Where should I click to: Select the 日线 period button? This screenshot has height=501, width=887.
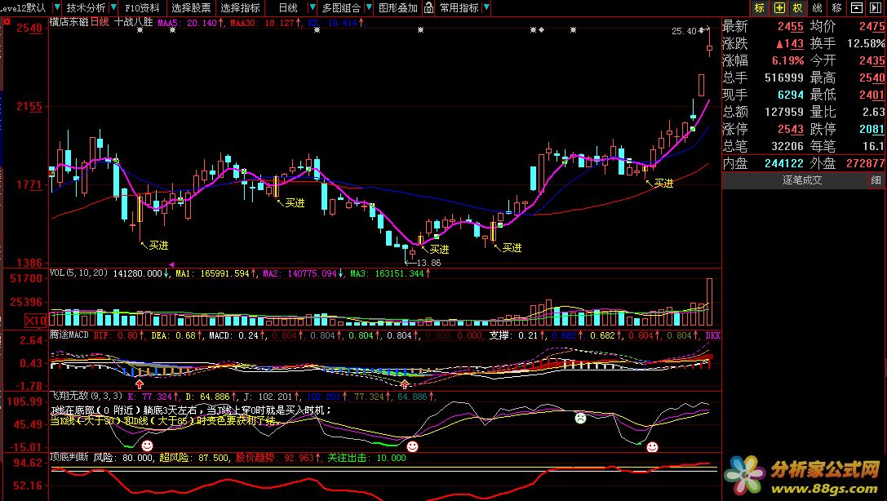coord(288,8)
